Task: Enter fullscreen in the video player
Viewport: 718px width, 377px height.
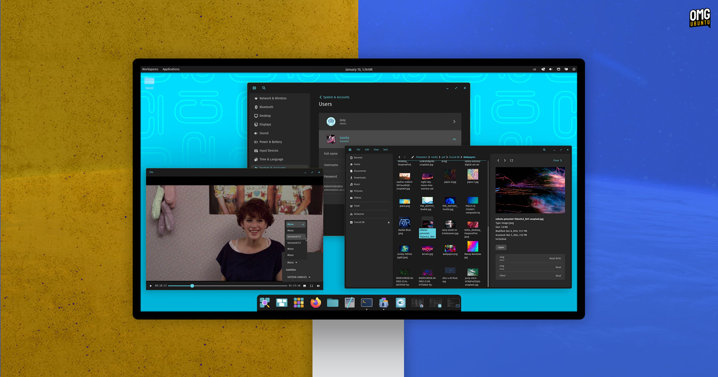Action: pyautogui.click(x=312, y=286)
